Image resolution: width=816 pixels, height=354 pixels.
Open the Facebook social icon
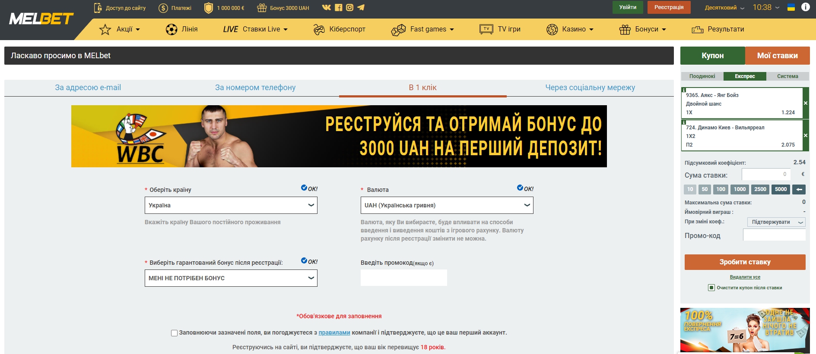(x=339, y=7)
